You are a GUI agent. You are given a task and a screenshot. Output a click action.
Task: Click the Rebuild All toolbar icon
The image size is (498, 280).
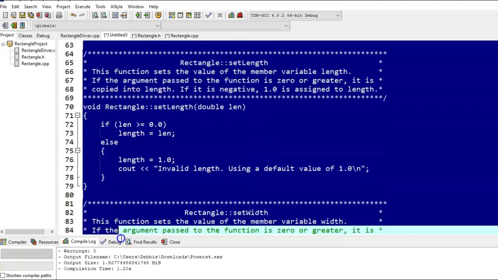197,15
